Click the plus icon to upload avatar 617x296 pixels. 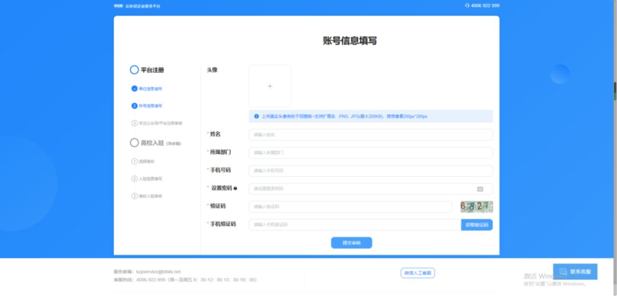270,86
